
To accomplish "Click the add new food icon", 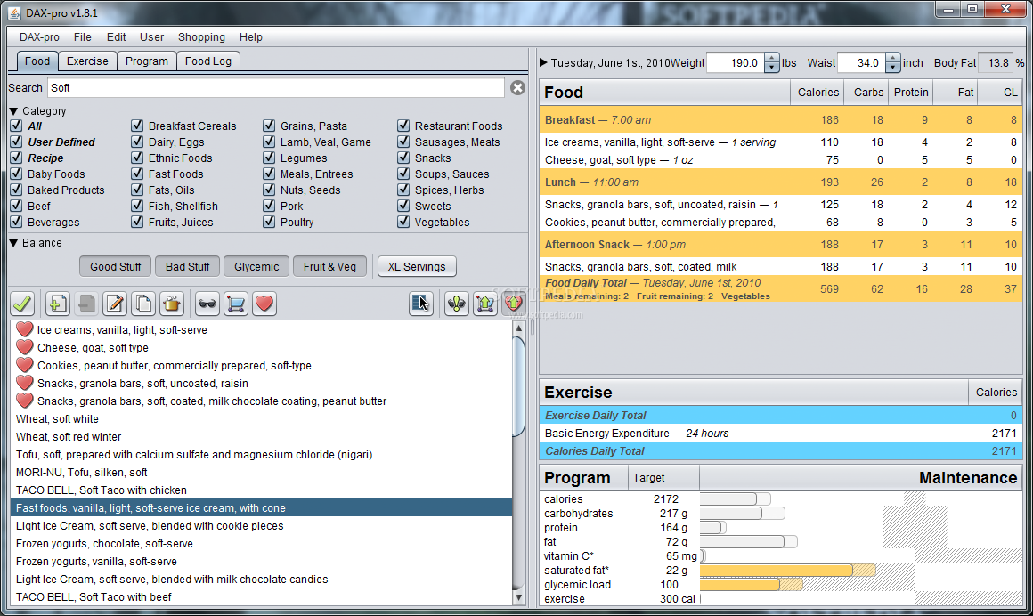I will point(57,304).
